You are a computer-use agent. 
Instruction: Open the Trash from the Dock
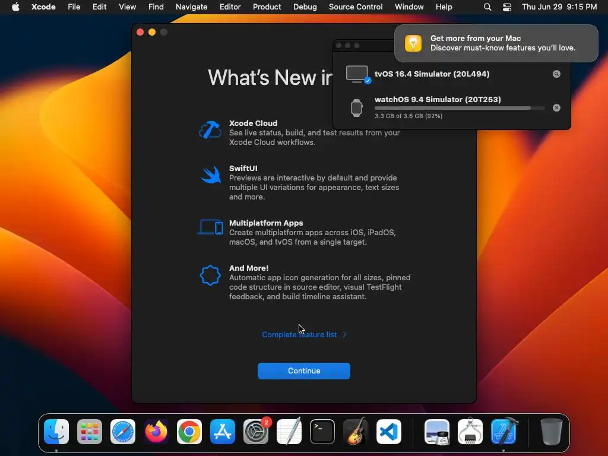[x=551, y=432]
